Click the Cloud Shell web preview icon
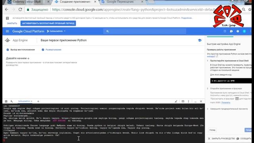Screen dimensions: 254x143 tap(183, 101)
